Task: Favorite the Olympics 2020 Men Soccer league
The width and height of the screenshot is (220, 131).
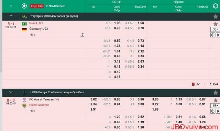Action: click(216, 16)
